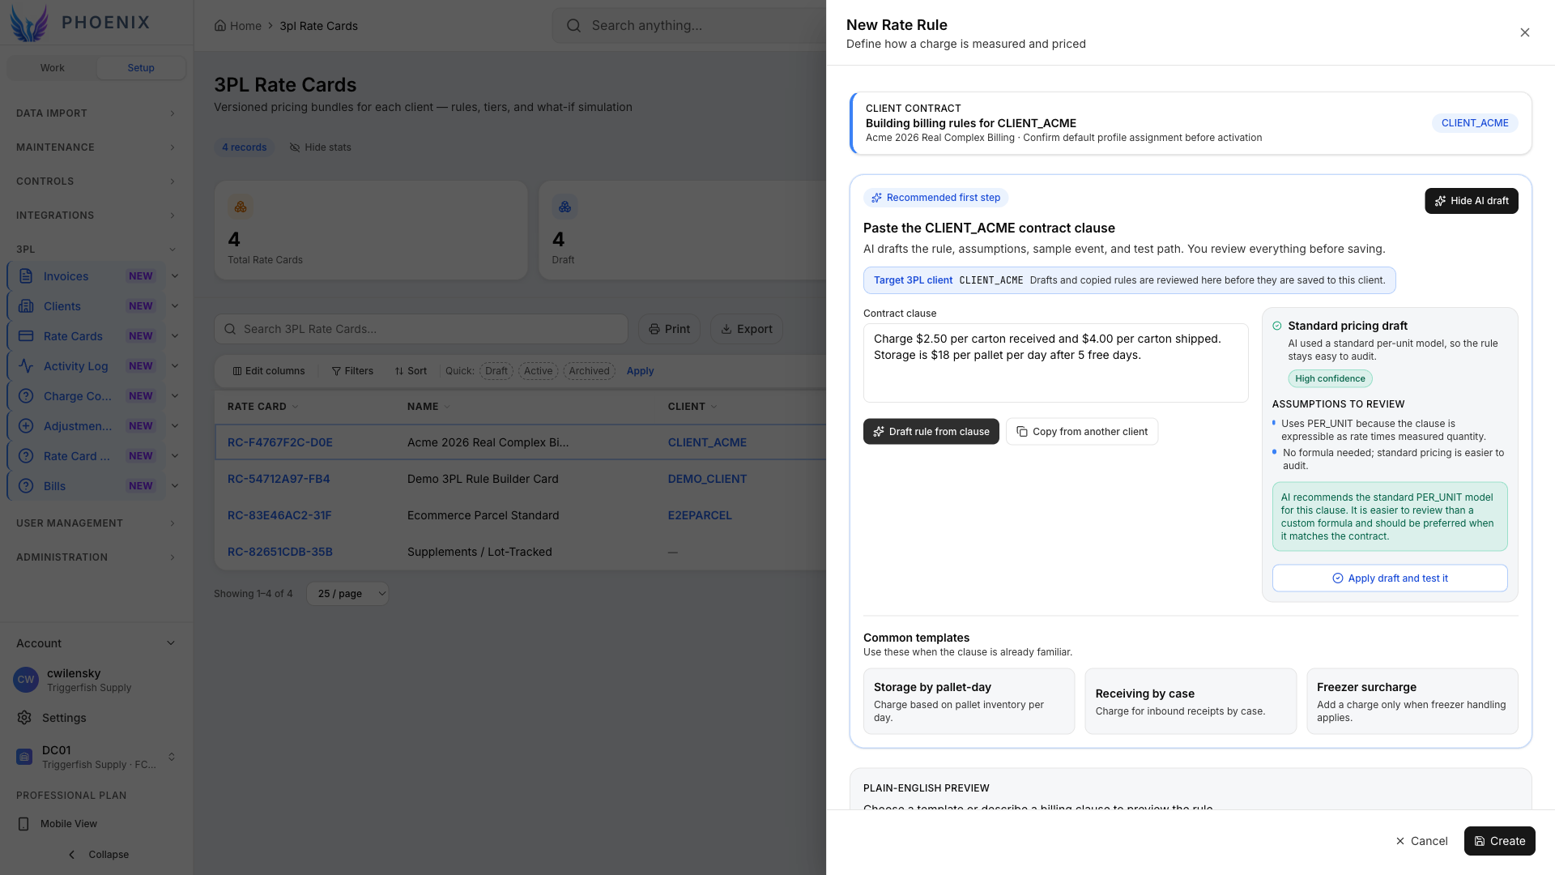Image resolution: width=1555 pixels, height=875 pixels.
Task: Sort by the Rate Card column header
Action: coord(262,407)
